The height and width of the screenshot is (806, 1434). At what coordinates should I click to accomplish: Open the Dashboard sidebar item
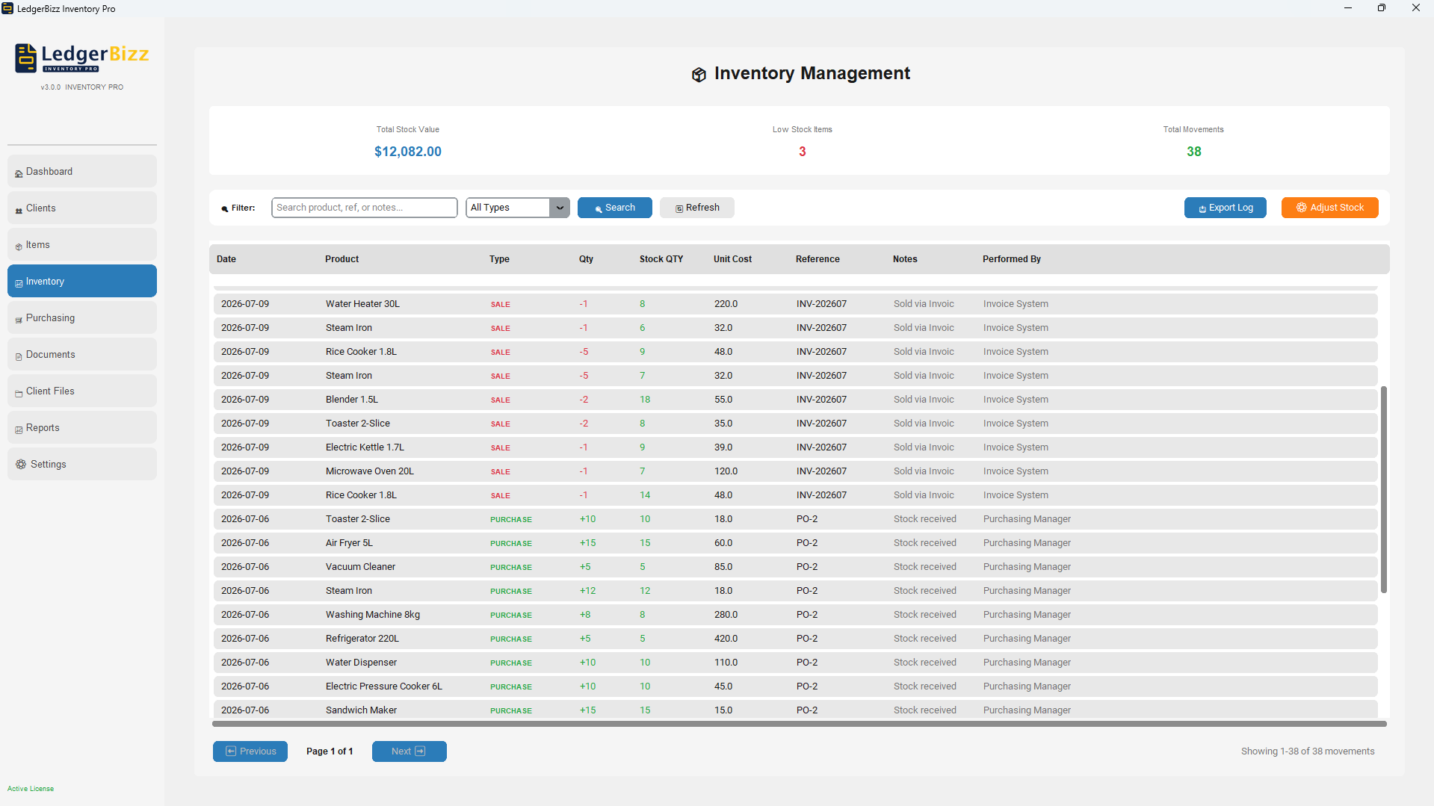[82, 172]
